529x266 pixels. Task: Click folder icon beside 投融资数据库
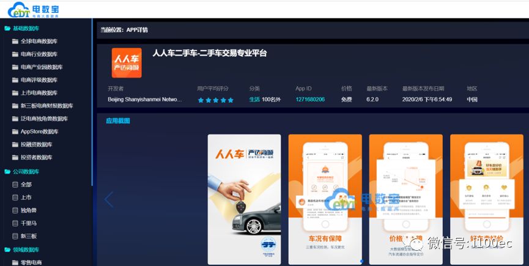point(15,144)
